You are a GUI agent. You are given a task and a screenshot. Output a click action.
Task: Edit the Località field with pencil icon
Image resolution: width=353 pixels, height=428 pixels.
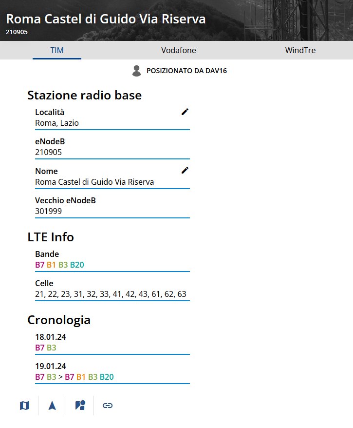(x=185, y=112)
